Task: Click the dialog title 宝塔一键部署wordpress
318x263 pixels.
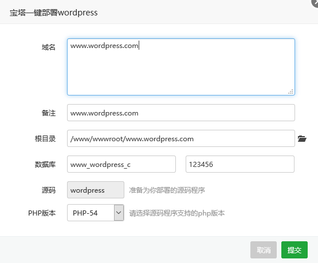Action: 54,13
